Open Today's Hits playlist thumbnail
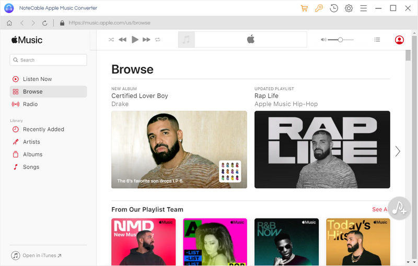This screenshot has height=266, width=418. pos(358,242)
